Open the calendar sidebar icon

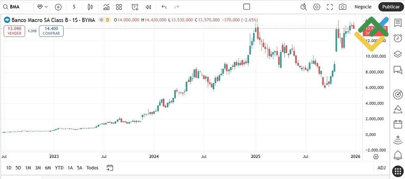pyautogui.click(x=398, y=124)
